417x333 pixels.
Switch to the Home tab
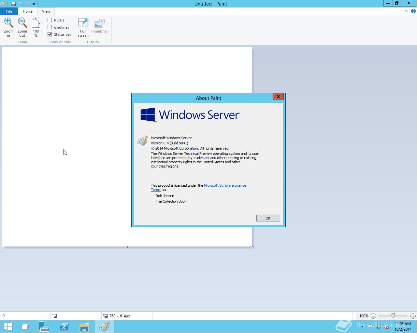tap(28, 11)
